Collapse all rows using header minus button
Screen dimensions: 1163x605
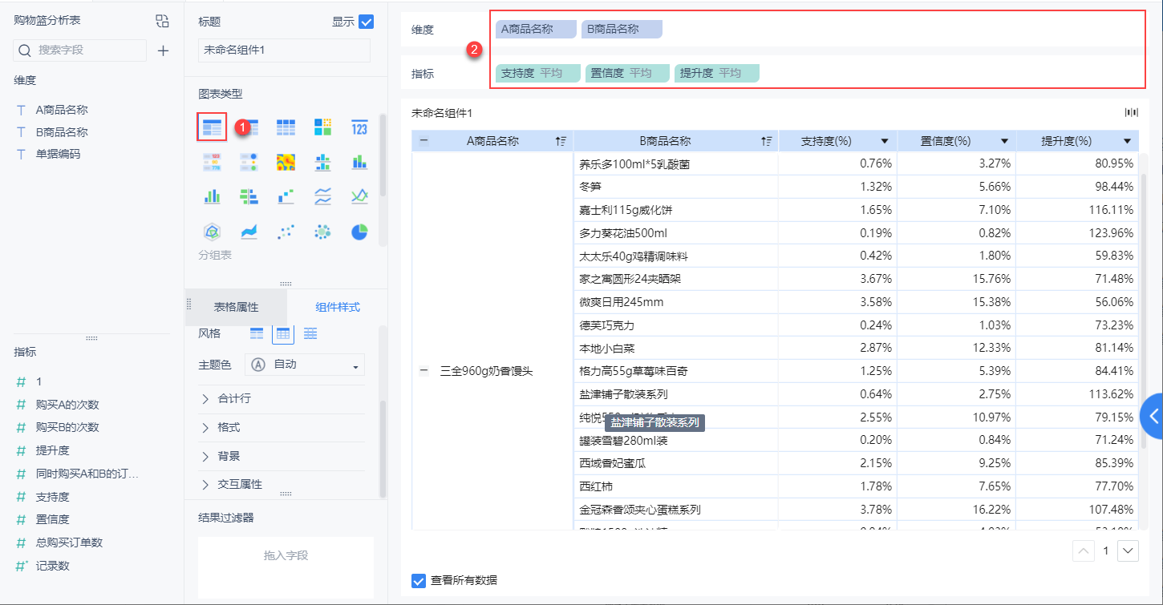(x=423, y=141)
